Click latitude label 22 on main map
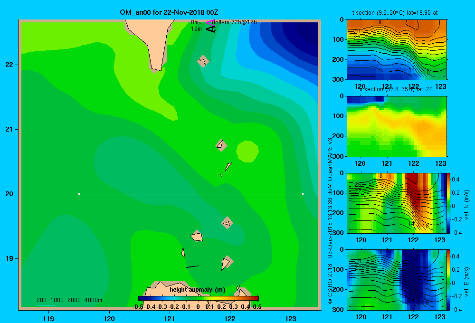The image size is (475, 323). (x=9, y=65)
